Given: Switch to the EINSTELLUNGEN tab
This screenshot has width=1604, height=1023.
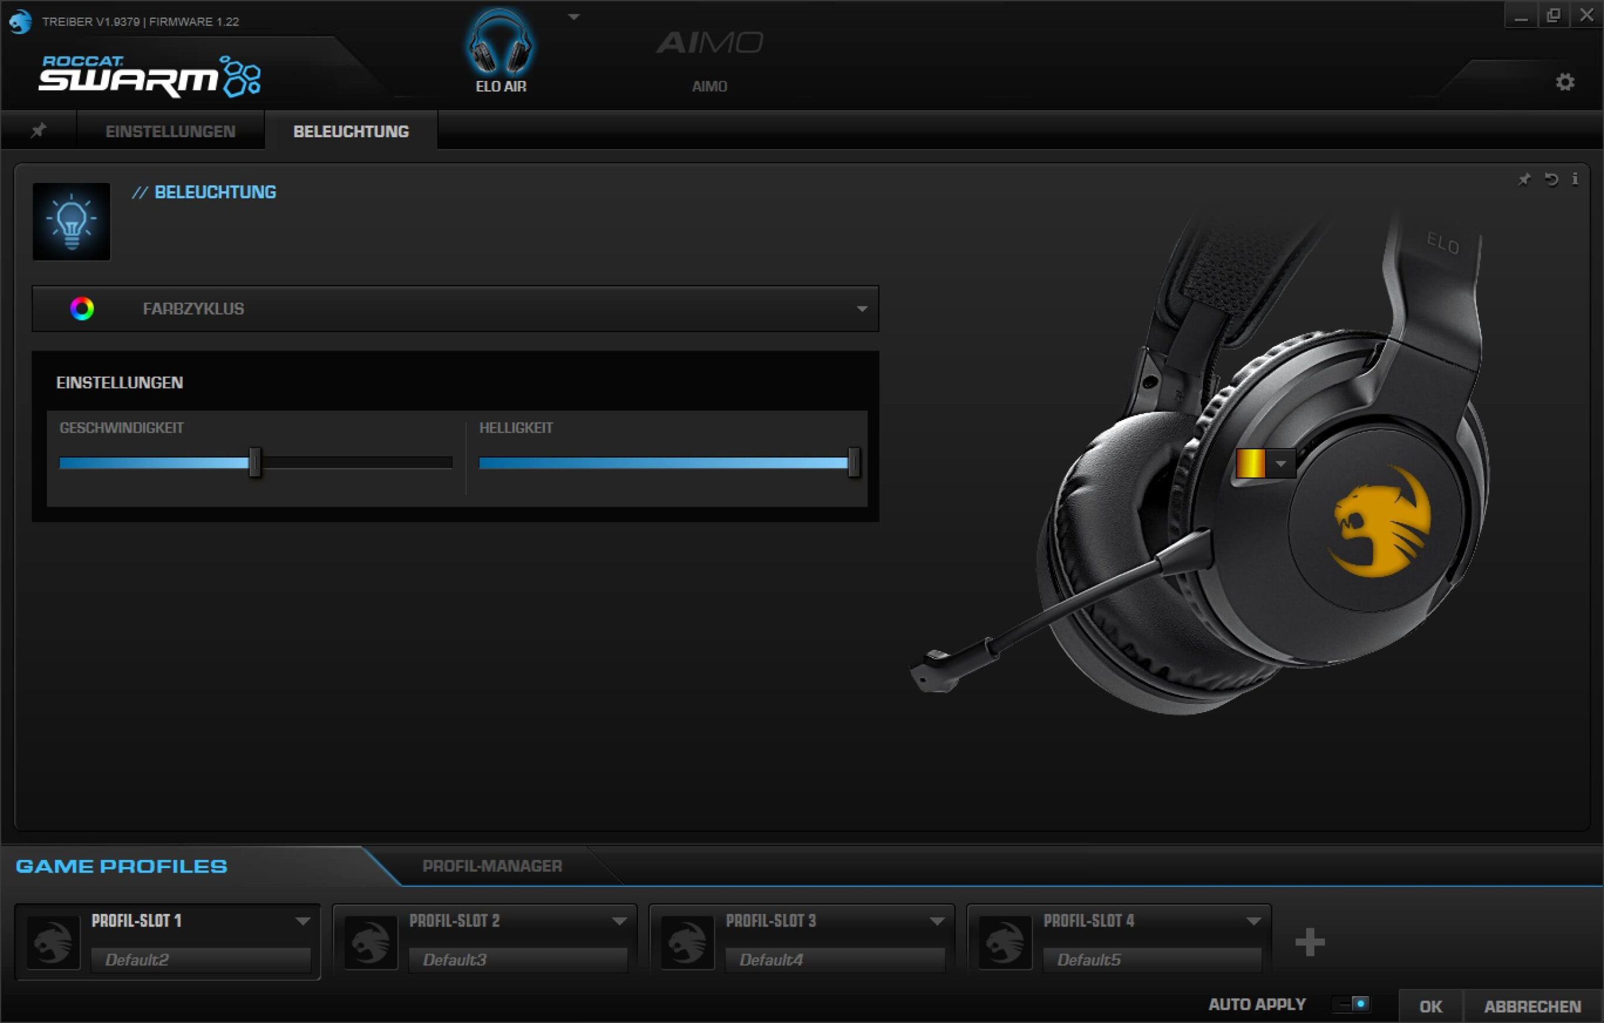Looking at the screenshot, I should (170, 131).
